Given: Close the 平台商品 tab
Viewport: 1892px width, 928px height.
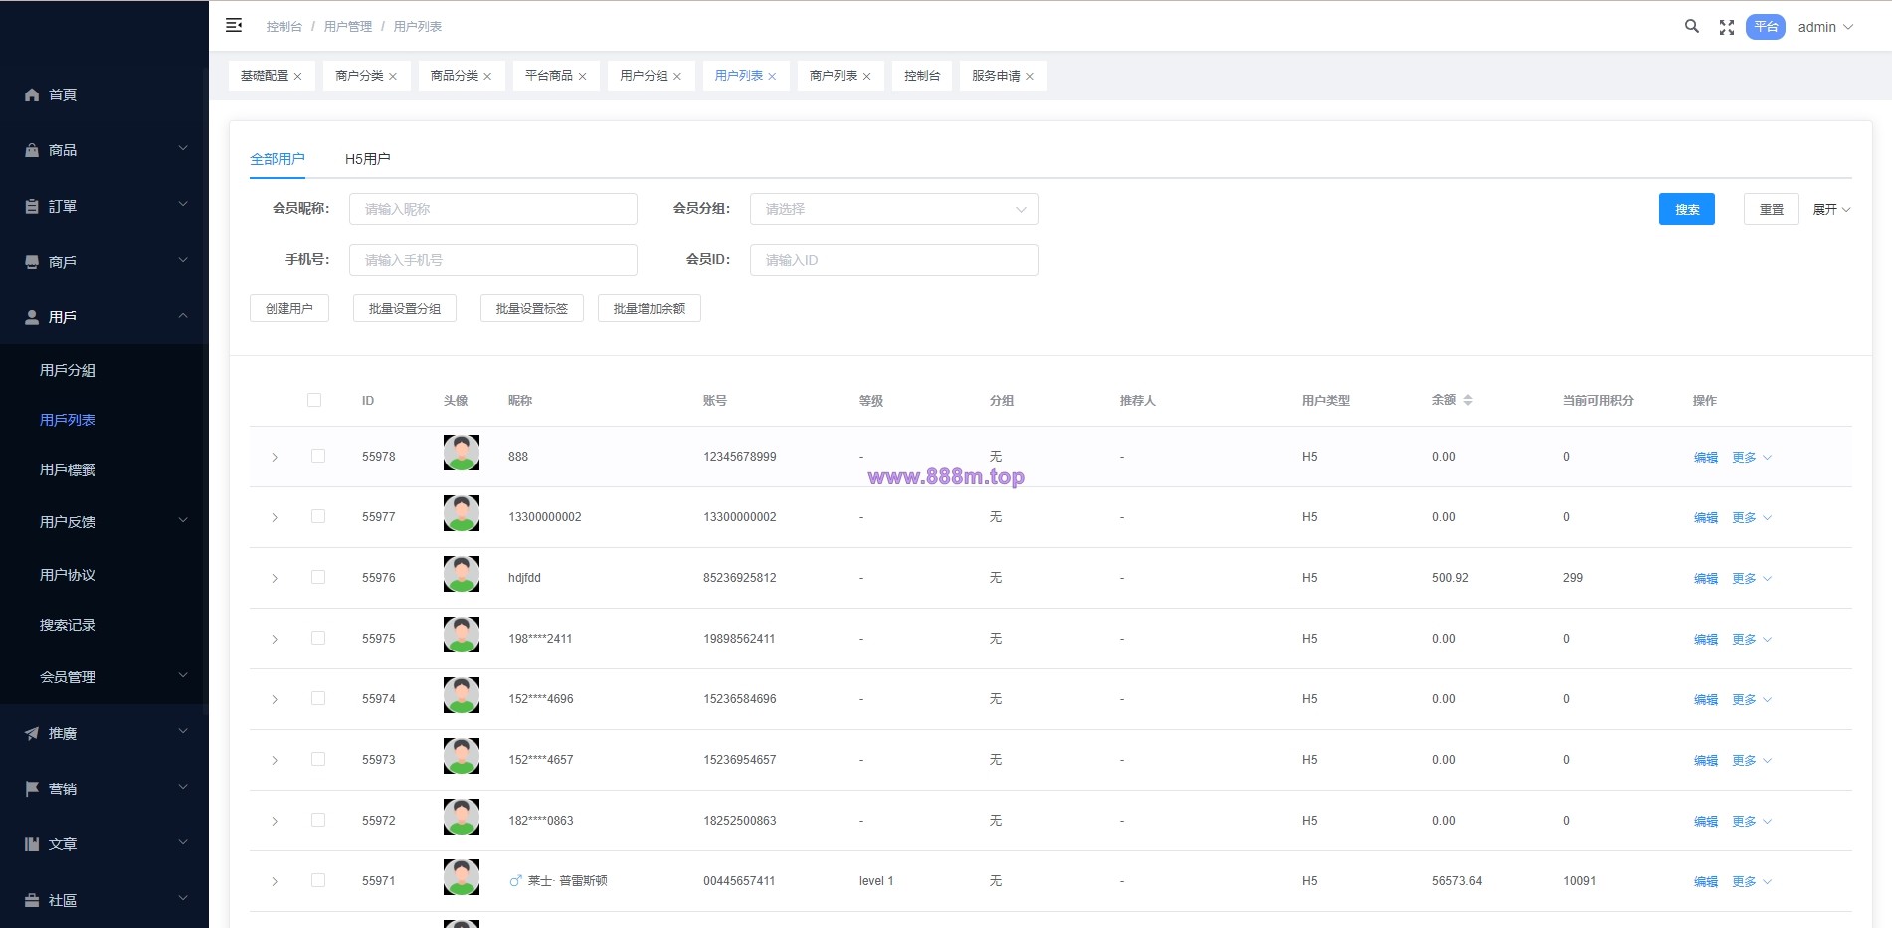Looking at the screenshot, I should coord(582,77).
